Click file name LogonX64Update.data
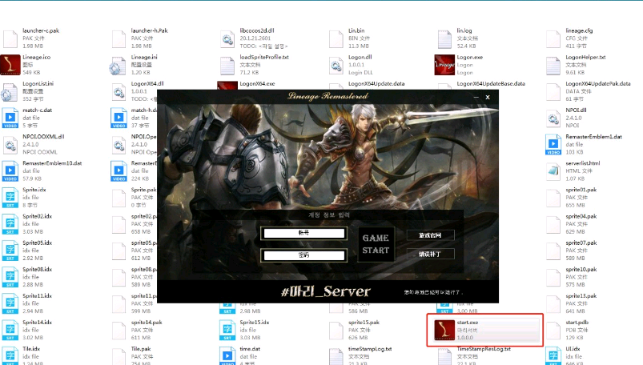This screenshot has height=365, width=643. tap(376, 84)
